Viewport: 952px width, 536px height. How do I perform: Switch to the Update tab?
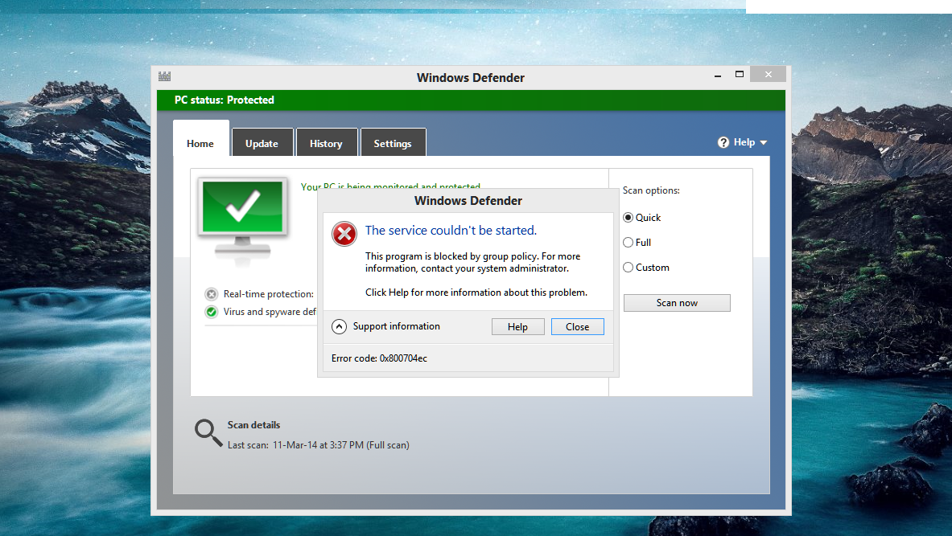click(x=262, y=144)
